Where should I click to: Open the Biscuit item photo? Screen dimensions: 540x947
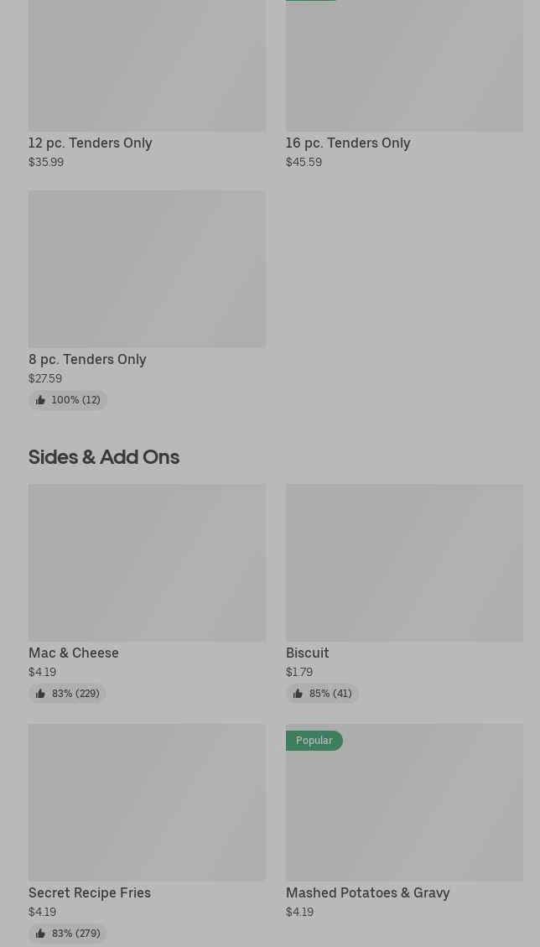[x=404, y=562]
